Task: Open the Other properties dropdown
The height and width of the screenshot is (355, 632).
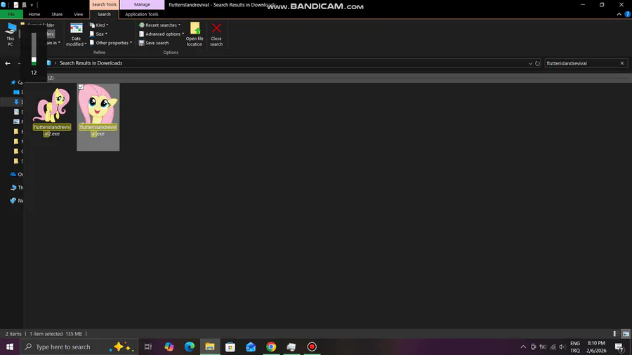Action: tap(111, 43)
